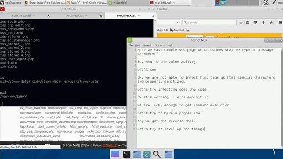Launch terminal from the bottom dock
Viewport: 283px width, 159px height.
127,155
